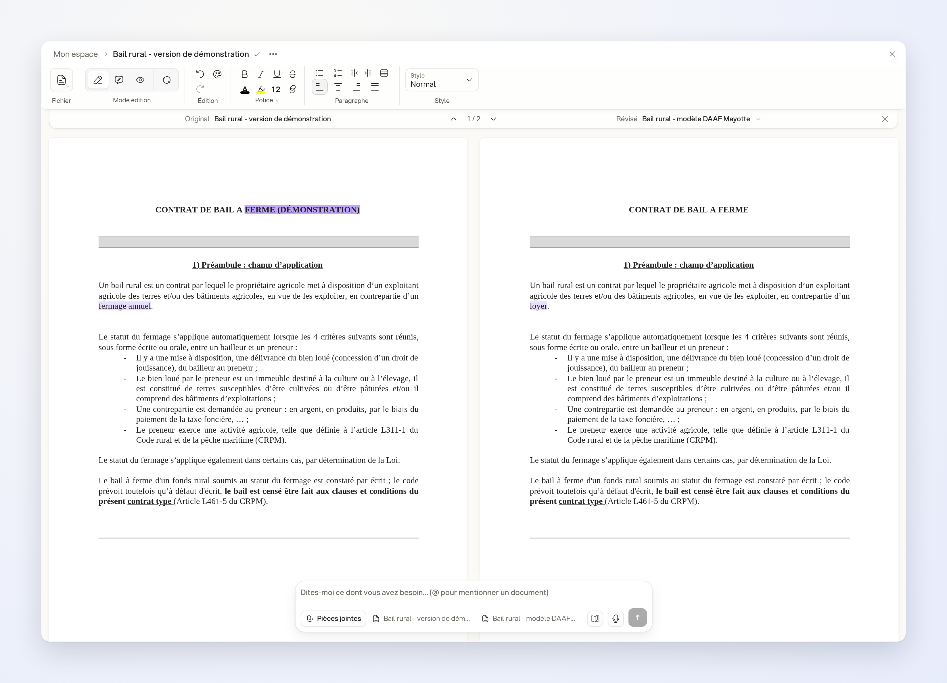Viewport: 947px width, 683px height.
Task: Select the attached Bail rural - version de dém... chip
Action: pyautogui.click(x=421, y=619)
